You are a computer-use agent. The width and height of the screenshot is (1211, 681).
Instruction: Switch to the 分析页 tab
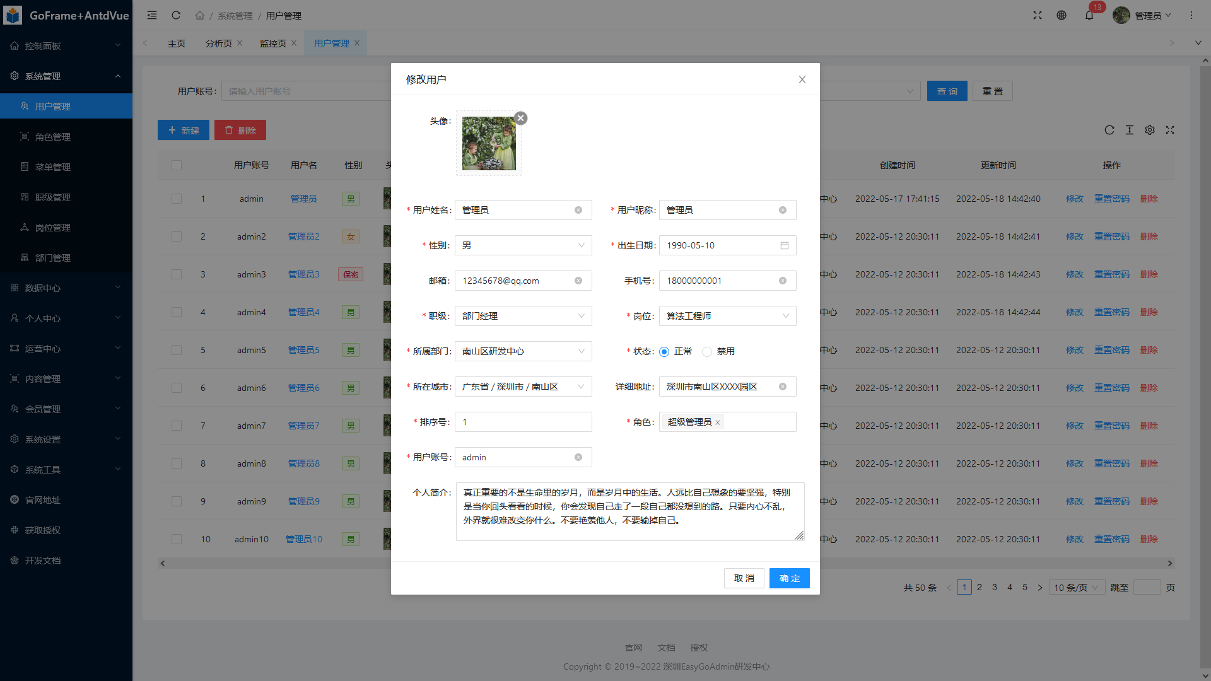coord(218,44)
